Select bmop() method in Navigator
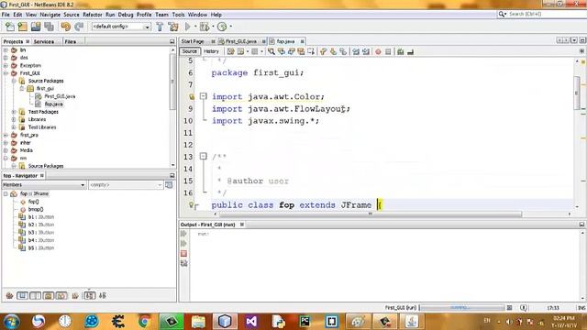This screenshot has width=587, height=330. click(x=36, y=209)
